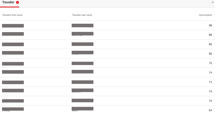Click last name cell in 75 roomnights row
Viewport: 215px width, 114px height.
82,63
